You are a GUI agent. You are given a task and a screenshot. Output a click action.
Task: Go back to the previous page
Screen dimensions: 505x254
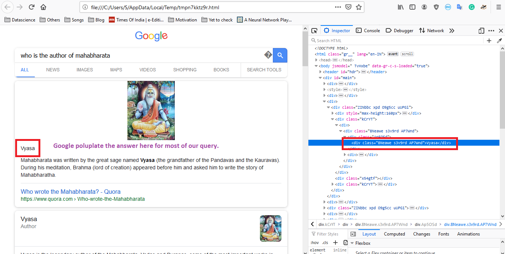click(8, 7)
